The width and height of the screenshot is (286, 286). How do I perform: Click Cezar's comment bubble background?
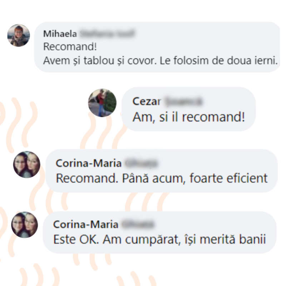[189, 109]
